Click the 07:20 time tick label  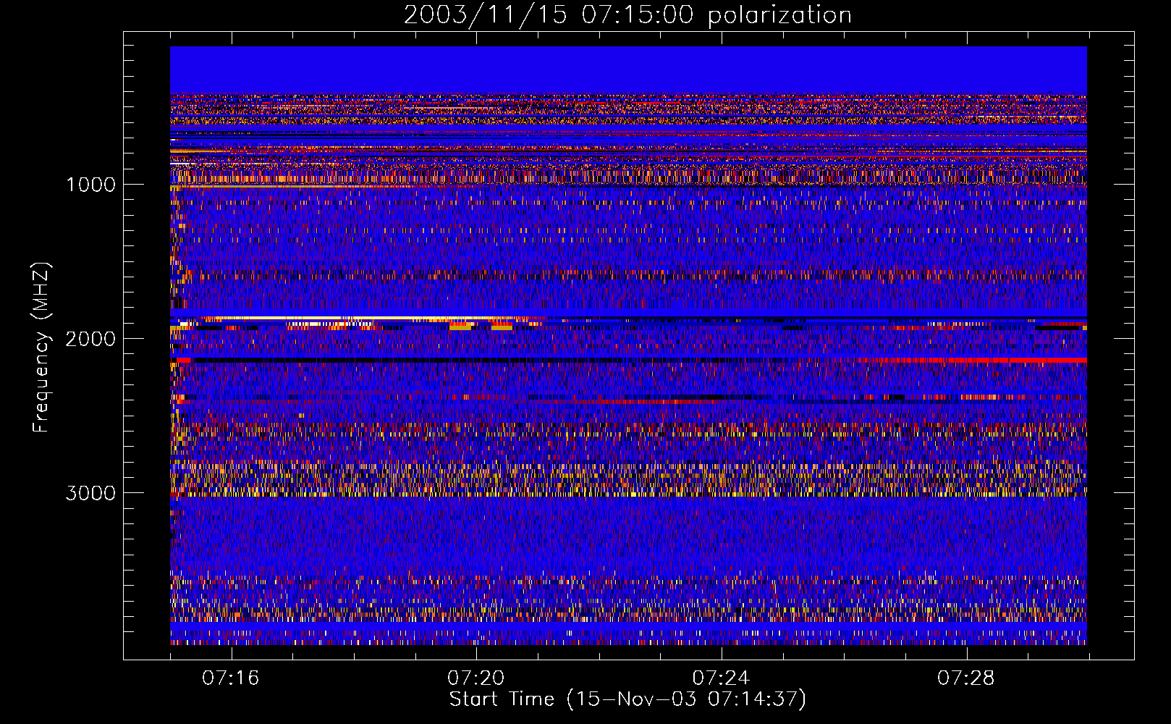475,678
